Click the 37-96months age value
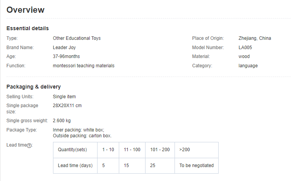This screenshot has height=181, width=291. [66, 56]
